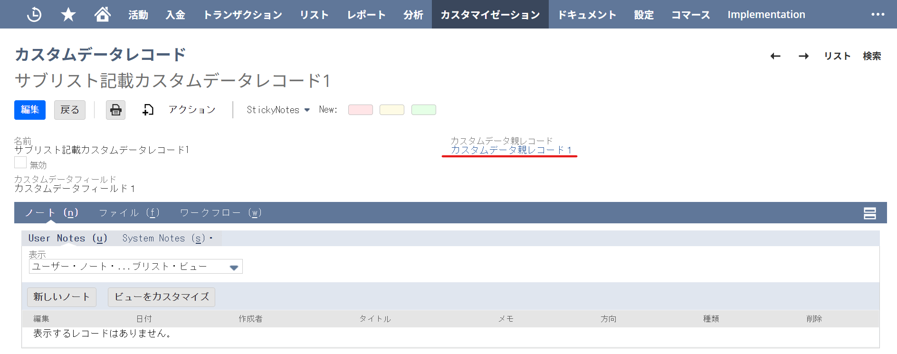Click the 戻る button

click(70, 110)
